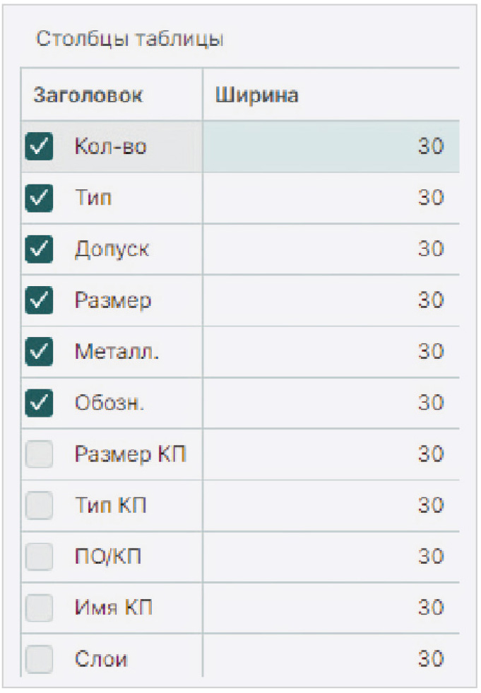Uncheck the Кол-во column checkbox
The height and width of the screenshot is (693, 481).
(x=39, y=147)
